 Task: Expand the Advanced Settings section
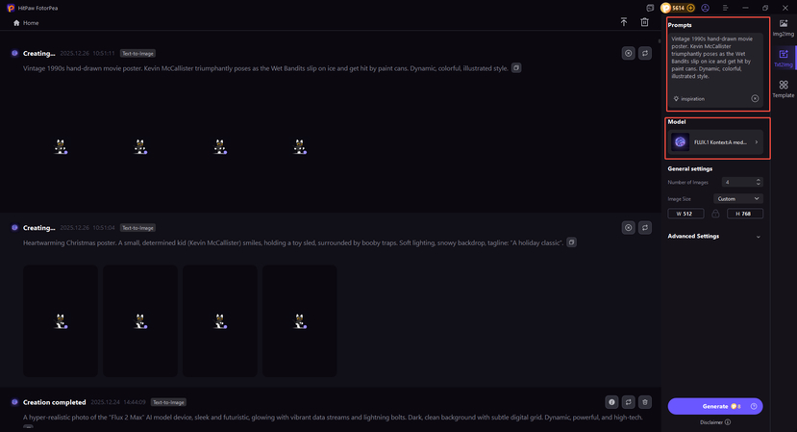pyautogui.click(x=758, y=236)
